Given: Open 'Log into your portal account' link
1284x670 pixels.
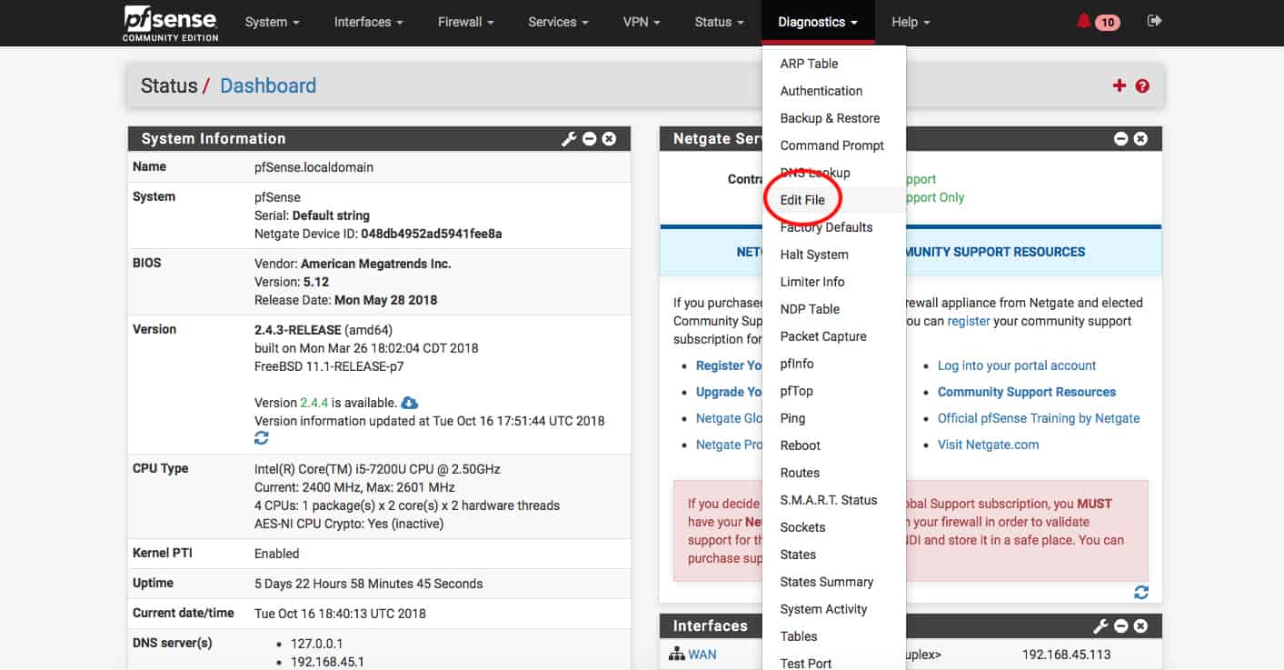Looking at the screenshot, I should (x=1017, y=365).
